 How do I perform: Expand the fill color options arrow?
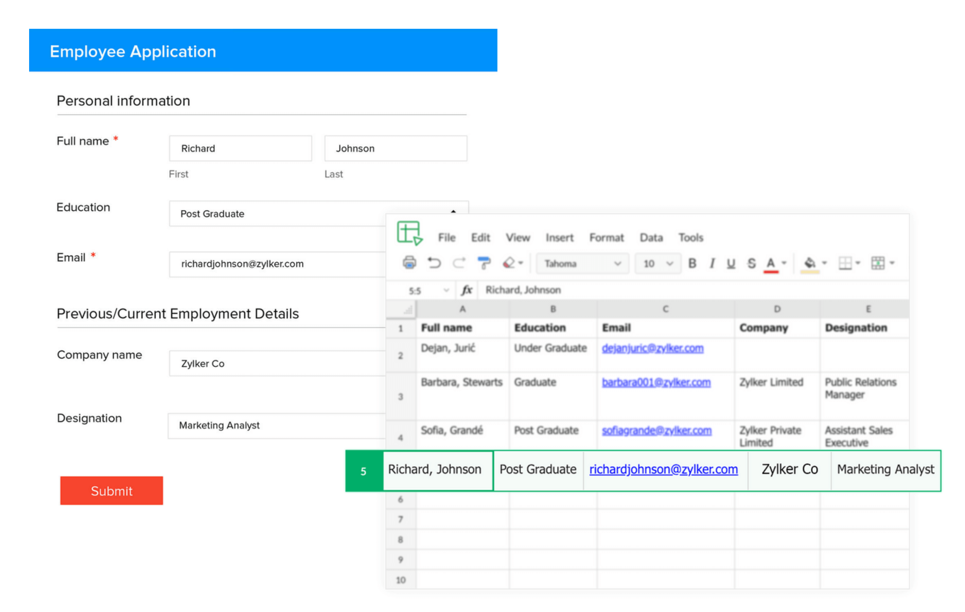[825, 263]
